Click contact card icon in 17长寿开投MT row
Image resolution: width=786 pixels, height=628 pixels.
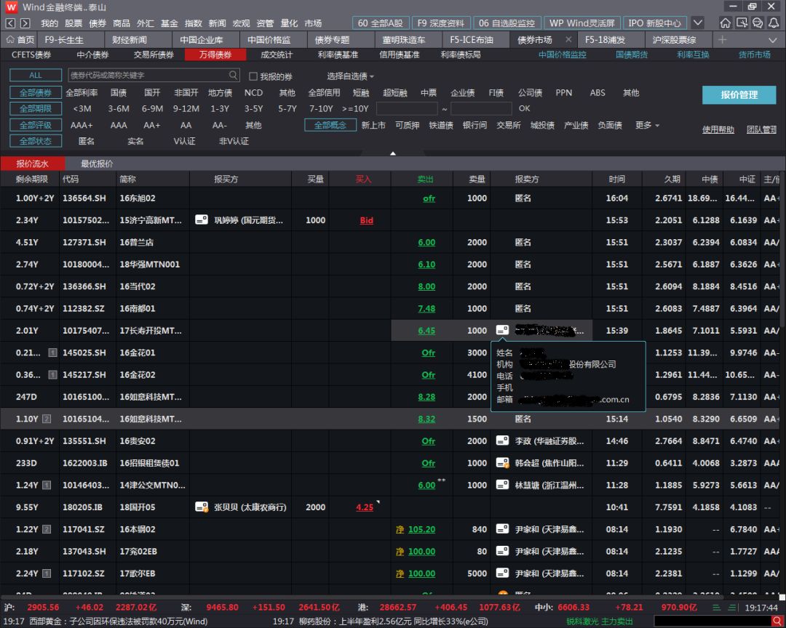[x=502, y=330]
